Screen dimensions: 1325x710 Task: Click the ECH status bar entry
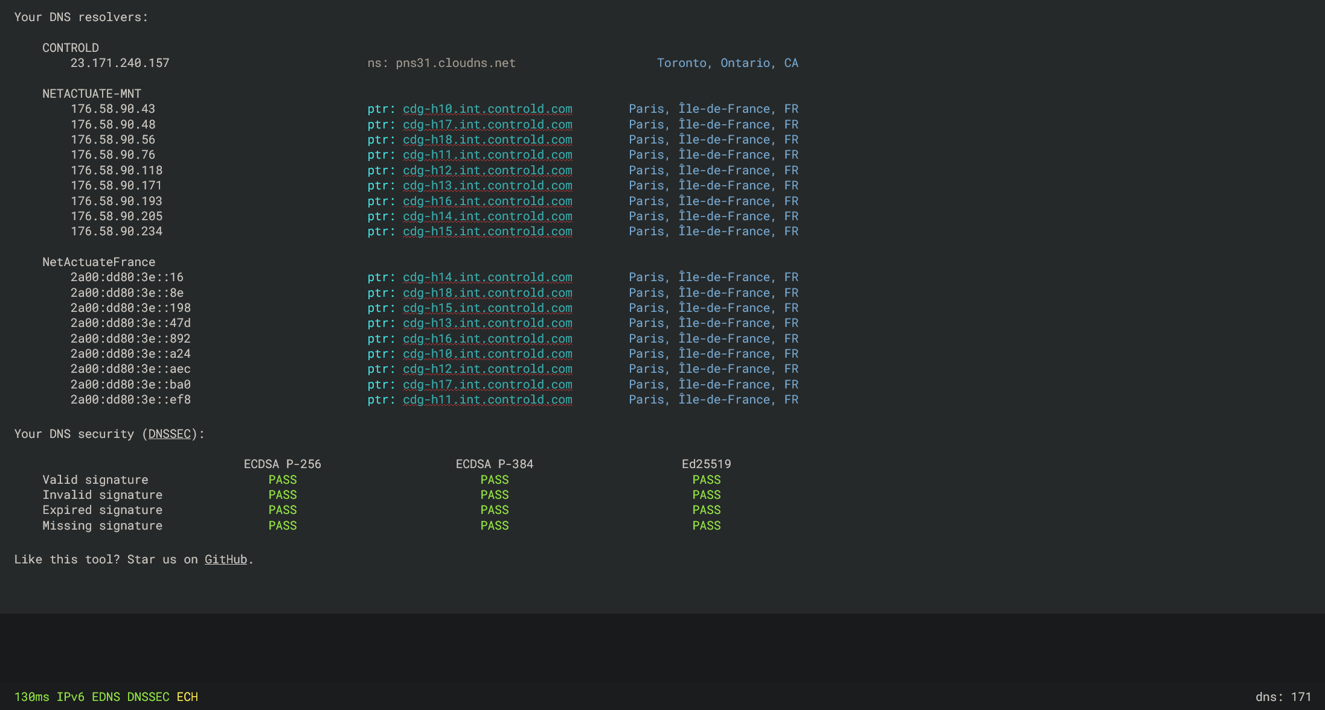click(x=187, y=697)
